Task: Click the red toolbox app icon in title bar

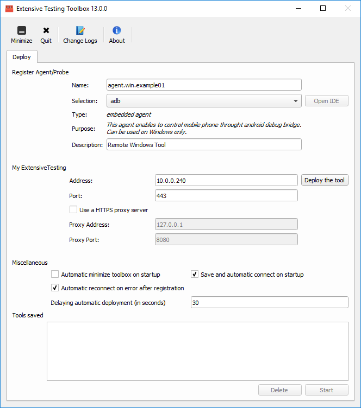Action: click(9, 9)
